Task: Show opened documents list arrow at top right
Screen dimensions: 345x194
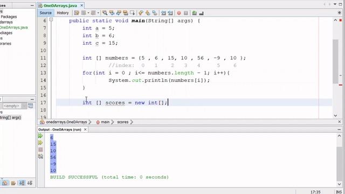Action: (x=335, y=4)
